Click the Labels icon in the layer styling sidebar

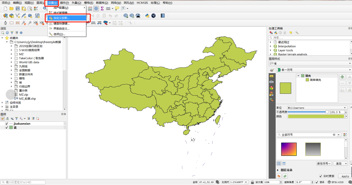point(271,82)
